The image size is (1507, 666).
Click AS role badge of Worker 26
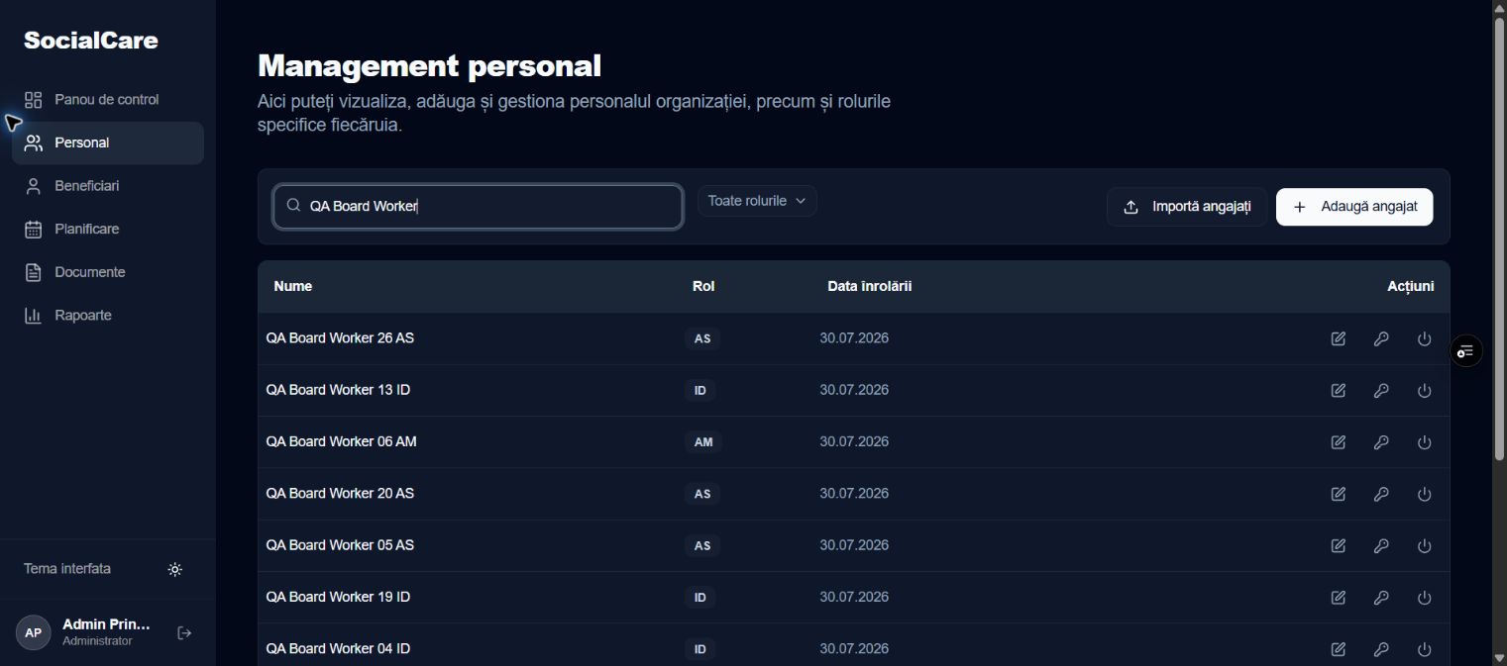pyautogui.click(x=702, y=338)
